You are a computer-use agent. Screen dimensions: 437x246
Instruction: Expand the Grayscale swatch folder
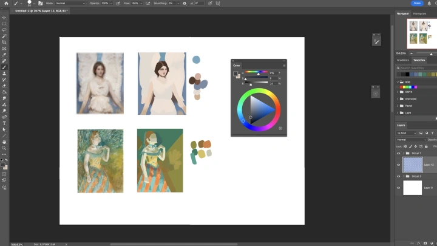coord(398,99)
